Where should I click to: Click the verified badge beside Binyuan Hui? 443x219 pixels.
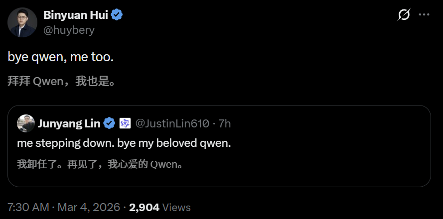click(x=117, y=15)
